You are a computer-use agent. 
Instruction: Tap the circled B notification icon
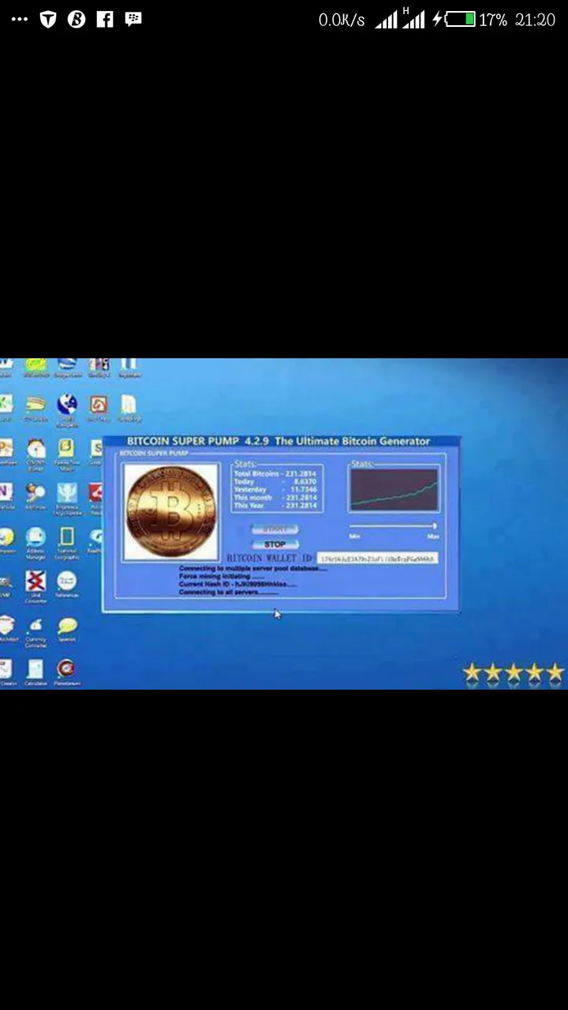pyautogui.click(x=77, y=20)
